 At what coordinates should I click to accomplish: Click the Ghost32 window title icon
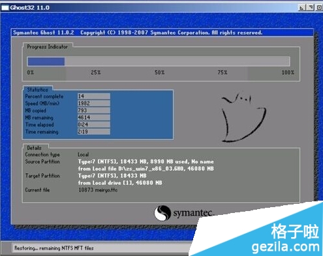(x=5, y=8)
